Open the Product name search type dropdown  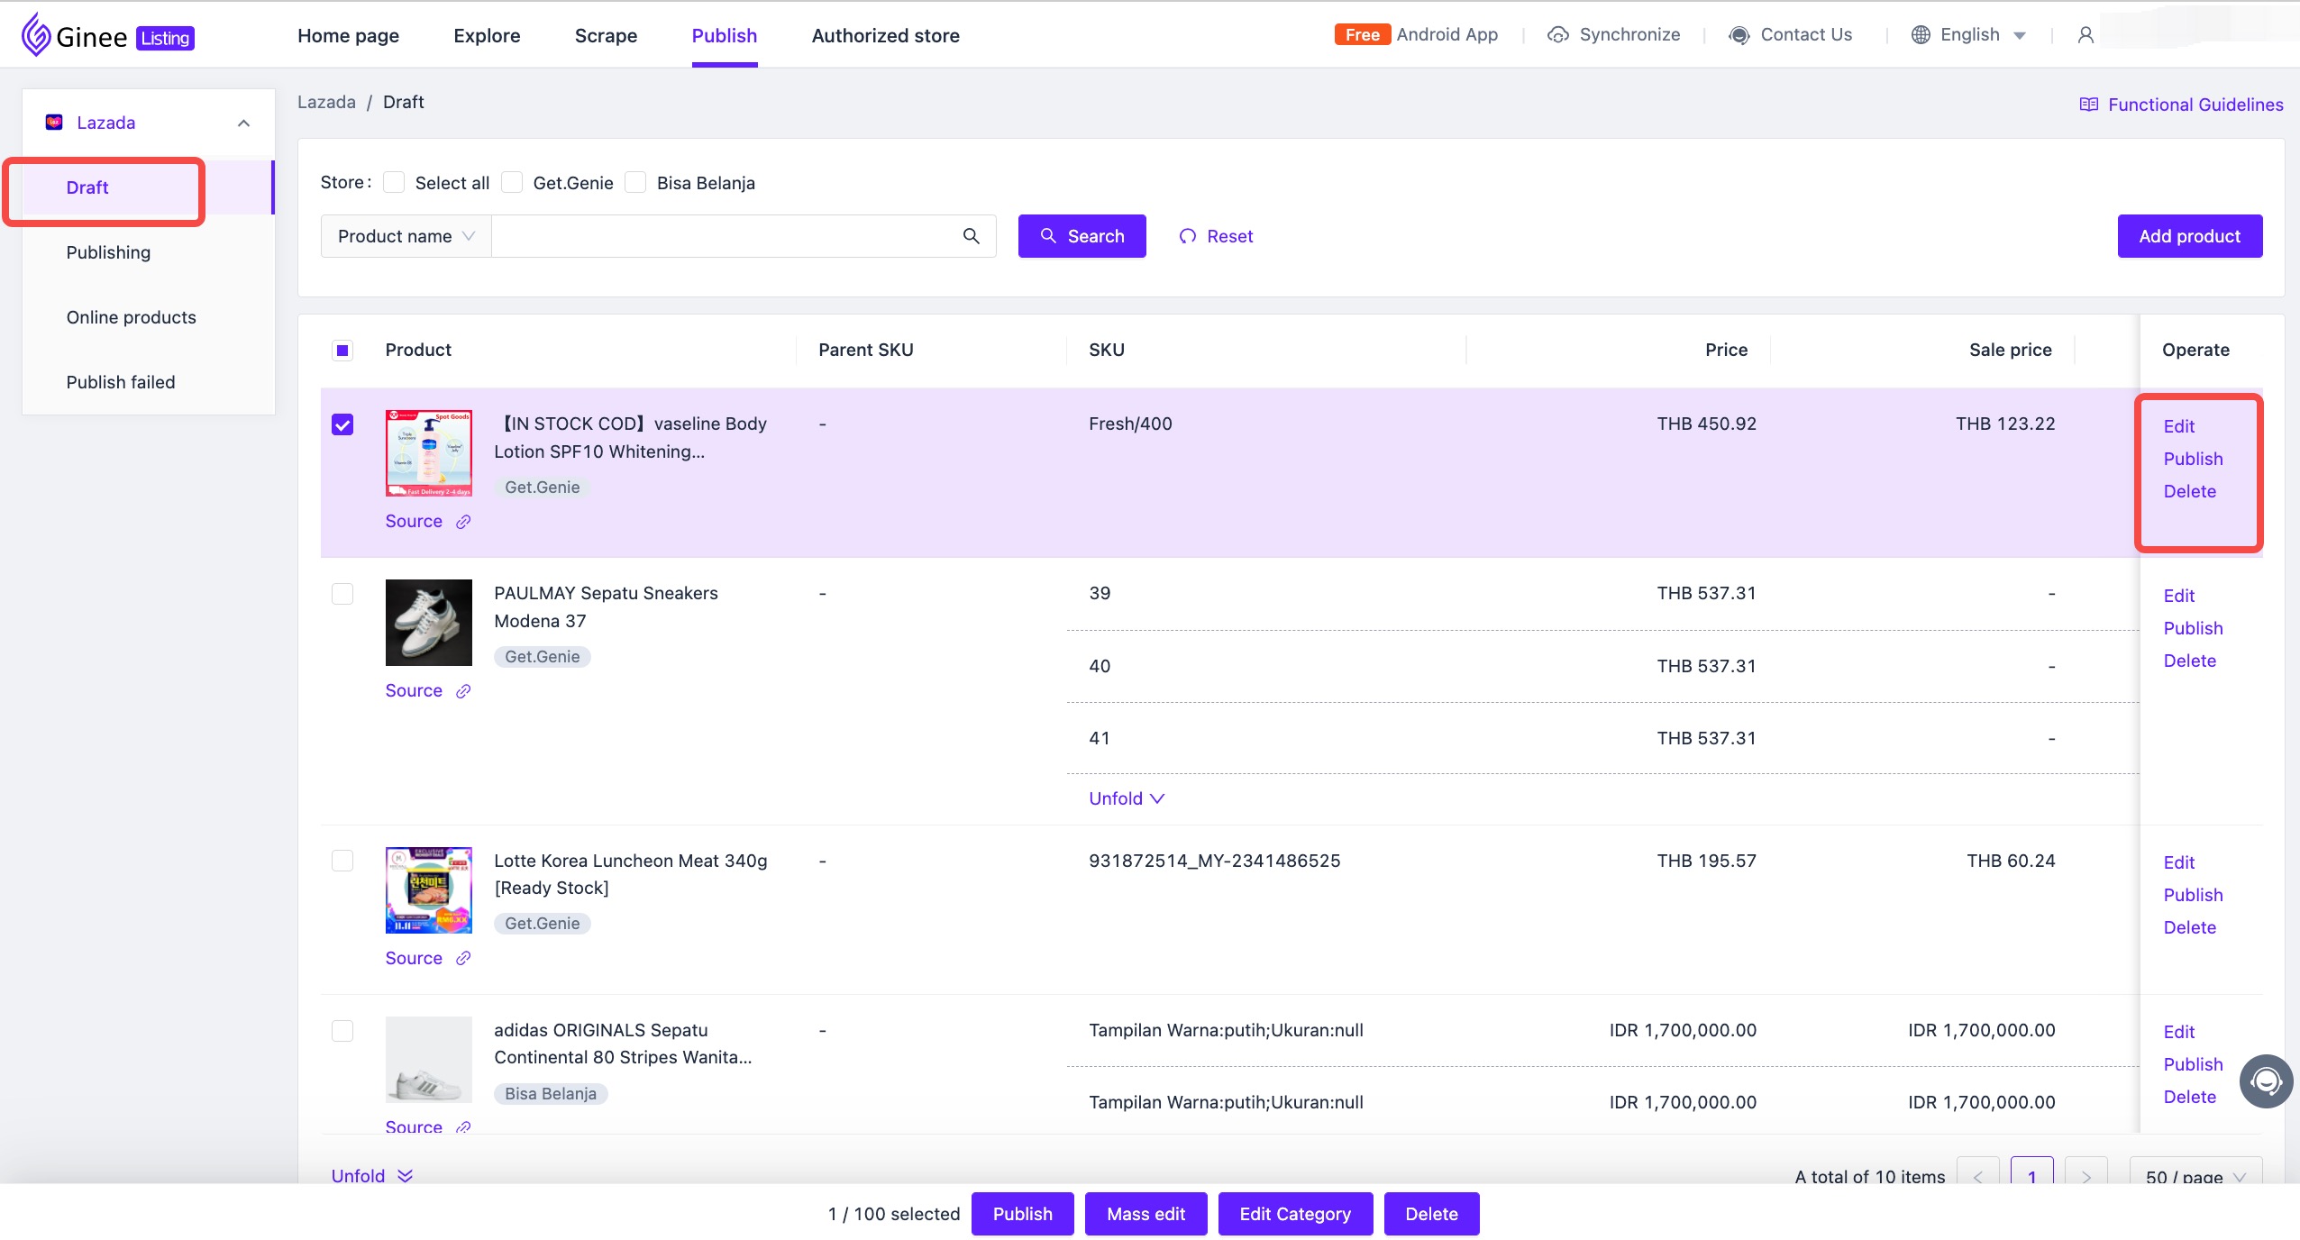click(x=406, y=236)
